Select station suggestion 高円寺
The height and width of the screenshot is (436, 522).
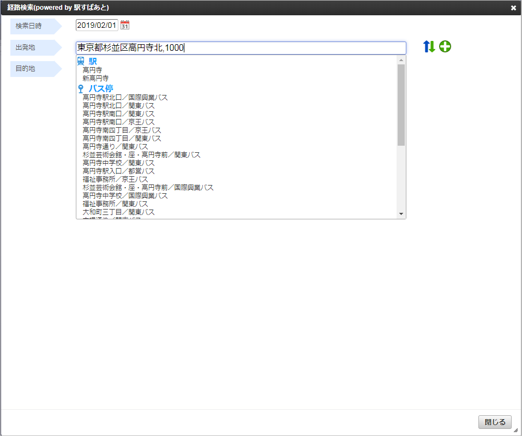pos(92,70)
